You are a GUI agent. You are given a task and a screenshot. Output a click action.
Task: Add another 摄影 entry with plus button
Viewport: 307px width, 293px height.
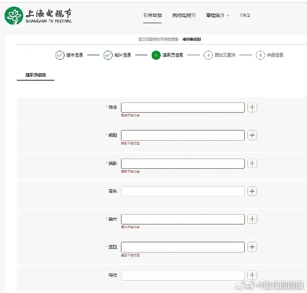[252, 163]
